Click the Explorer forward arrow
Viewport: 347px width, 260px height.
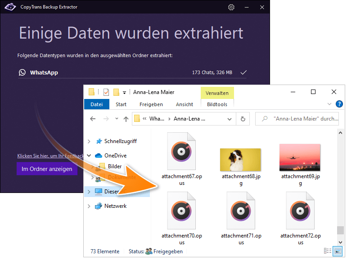[x=106, y=119]
